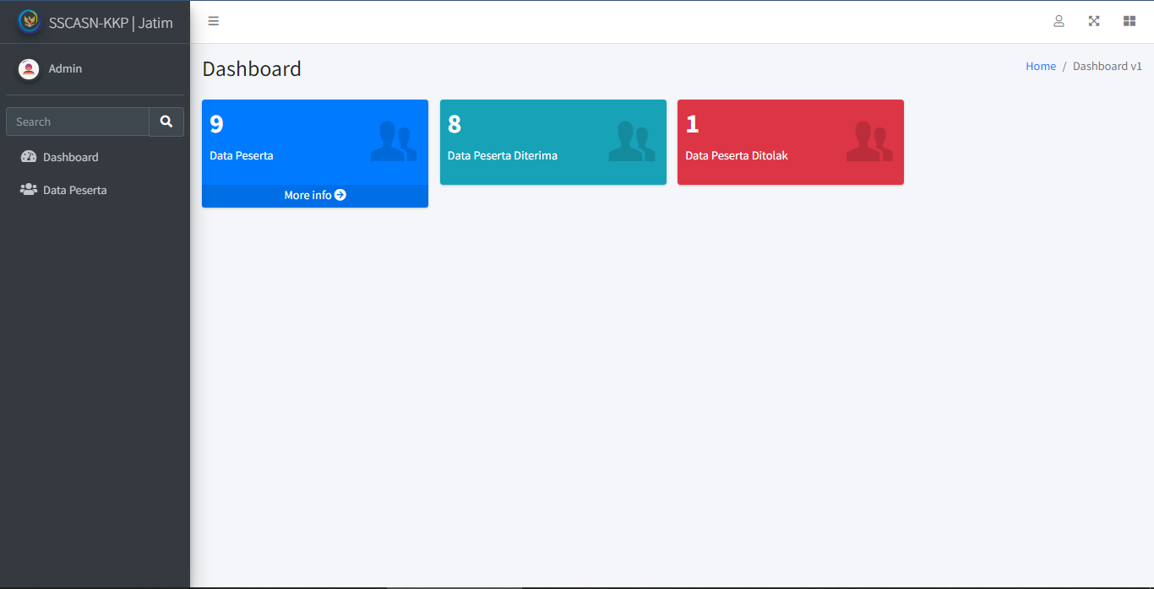Toggle the sidebar with the hamburger icon
The height and width of the screenshot is (589, 1154).
coord(213,21)
